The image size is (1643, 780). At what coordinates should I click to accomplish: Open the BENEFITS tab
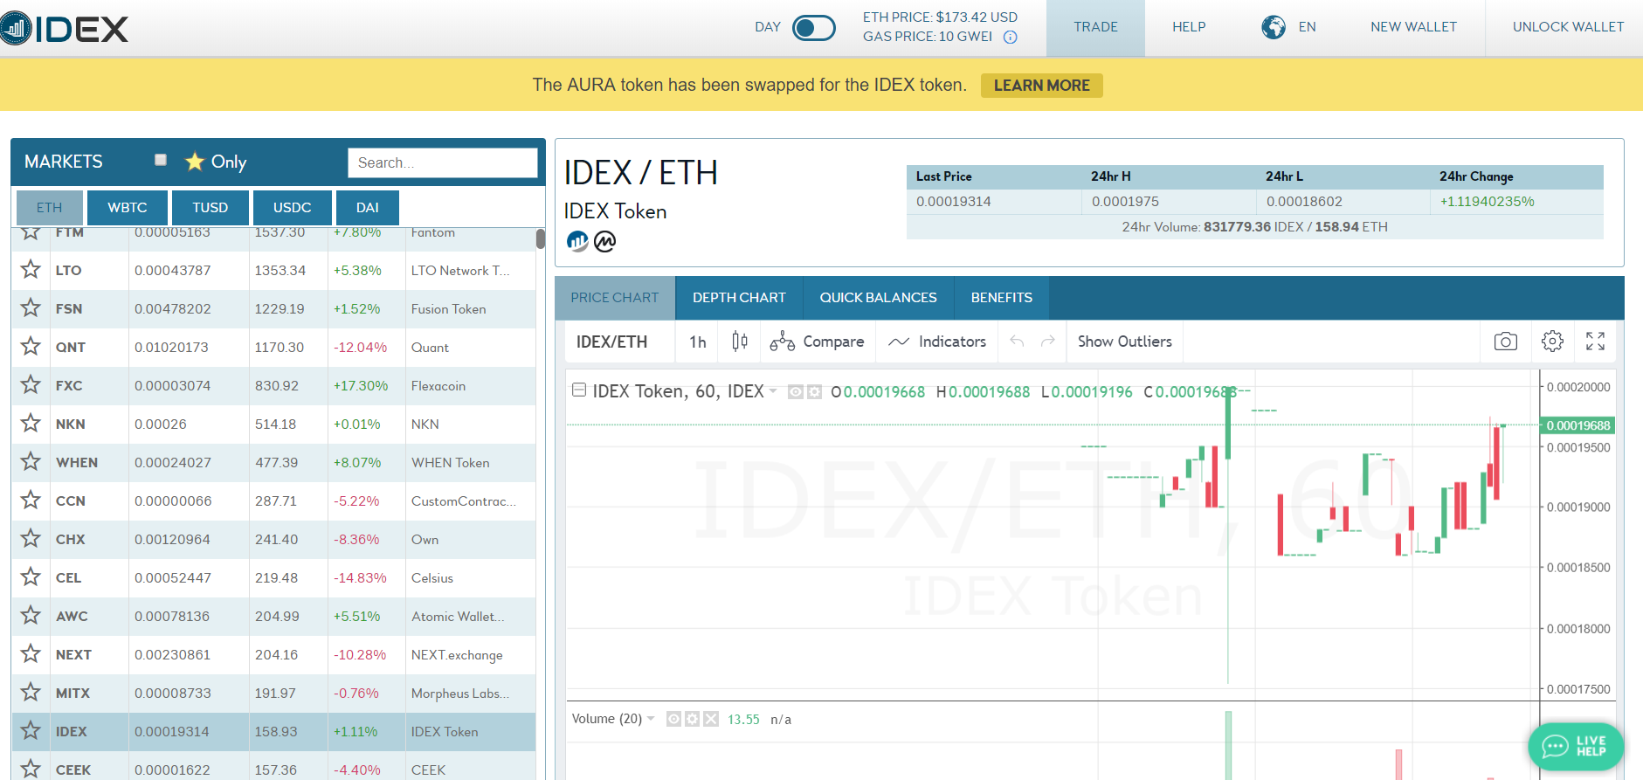(1001, 298)
